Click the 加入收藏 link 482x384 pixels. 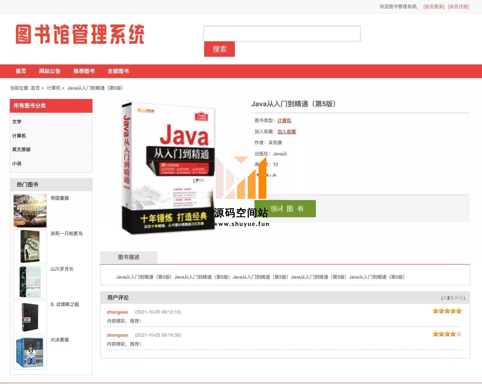[286, 132]
